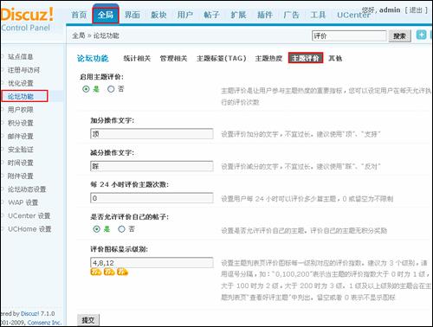This screenshot has height=327, width=433.
Task: Open 优化设置 in the sidebar
Action: pyautogui.click(x=21, y=83)
